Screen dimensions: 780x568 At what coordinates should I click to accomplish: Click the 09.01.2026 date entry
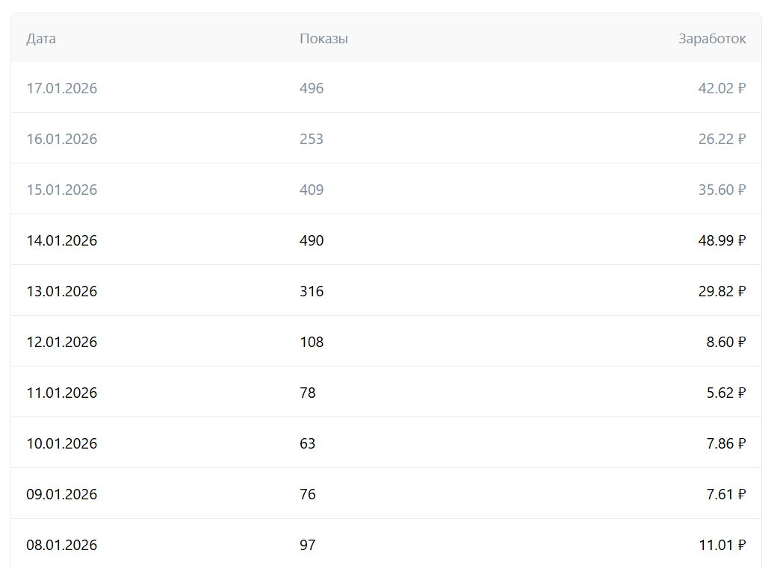[x=62, y=494]
